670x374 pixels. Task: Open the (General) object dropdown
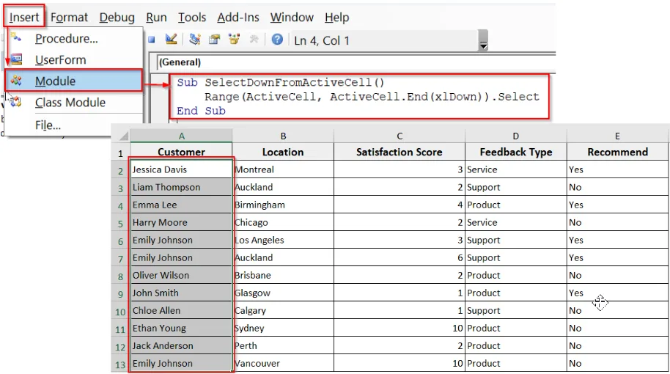[356, 62]
